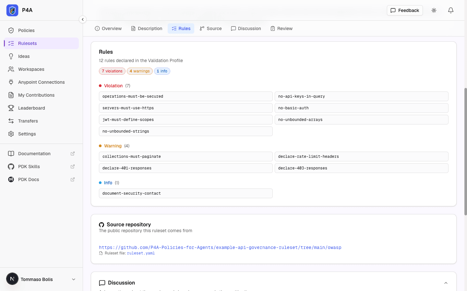Click the Ideas lightbulb icon
This screenshot has width=467, height=291.
click(11, 56)
